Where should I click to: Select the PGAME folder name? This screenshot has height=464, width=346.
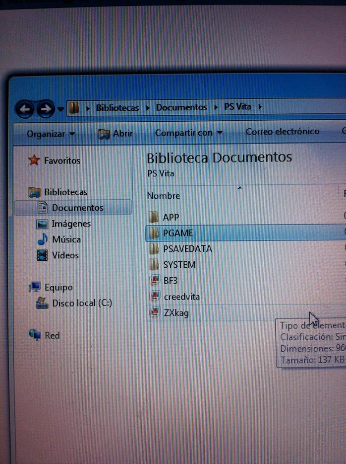178,233
